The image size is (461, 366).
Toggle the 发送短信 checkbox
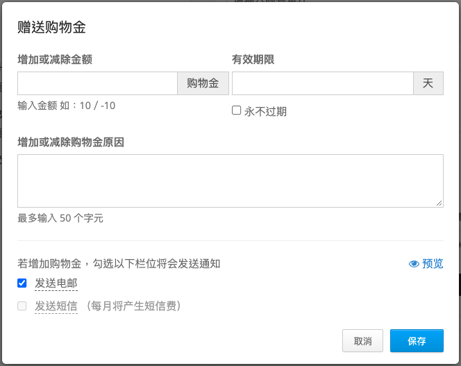tap(22, 306)
